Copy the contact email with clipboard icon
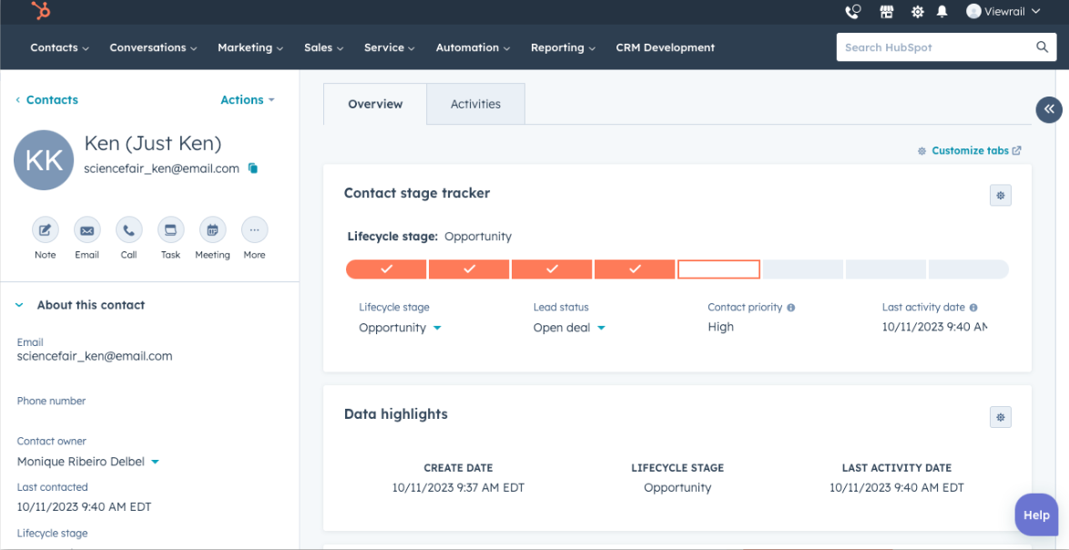The image size is (1069, 550). pos(253,168)
